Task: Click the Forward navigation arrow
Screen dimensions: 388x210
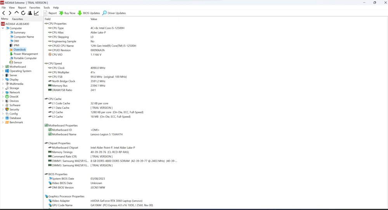Action: (10, 13)
